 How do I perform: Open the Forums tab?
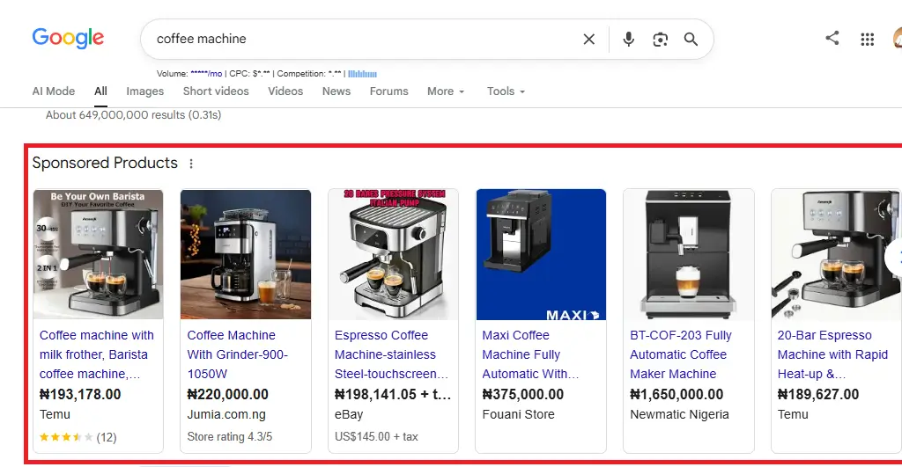(388, 91)
